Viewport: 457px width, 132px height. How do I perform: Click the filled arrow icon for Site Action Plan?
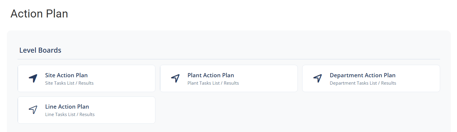click(x=33, y=78)
